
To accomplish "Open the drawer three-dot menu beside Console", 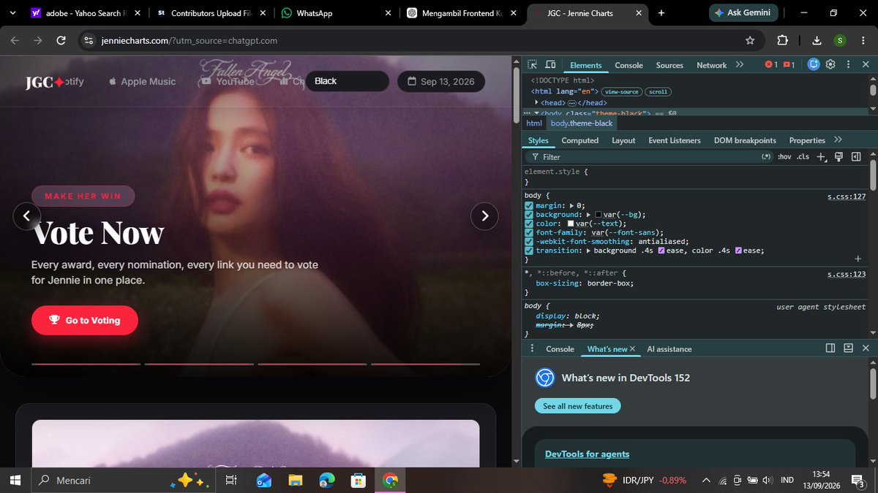I will (x=532, y=348).
